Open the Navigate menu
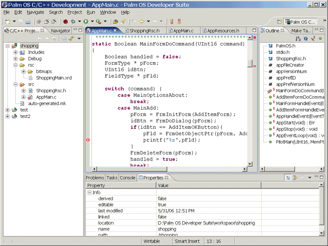 [35, 12]
